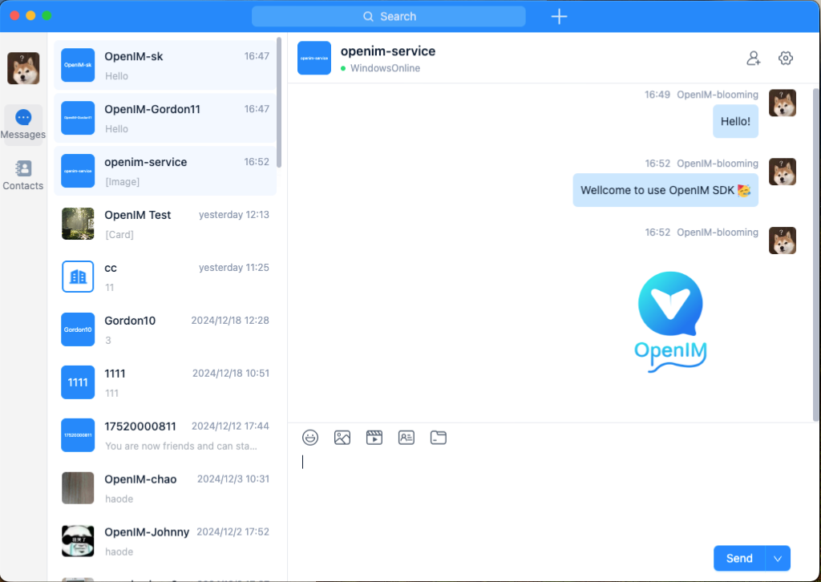Click the send video icon

click(x=374, y=438)
